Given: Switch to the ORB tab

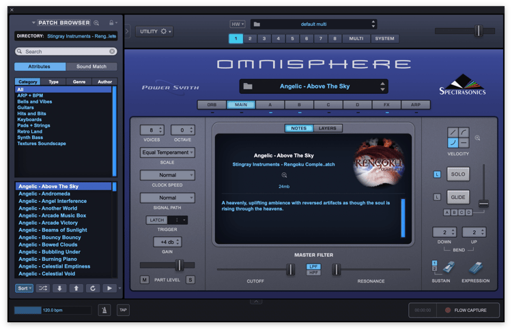Looking at the screenshot, I should pos(212,105).
